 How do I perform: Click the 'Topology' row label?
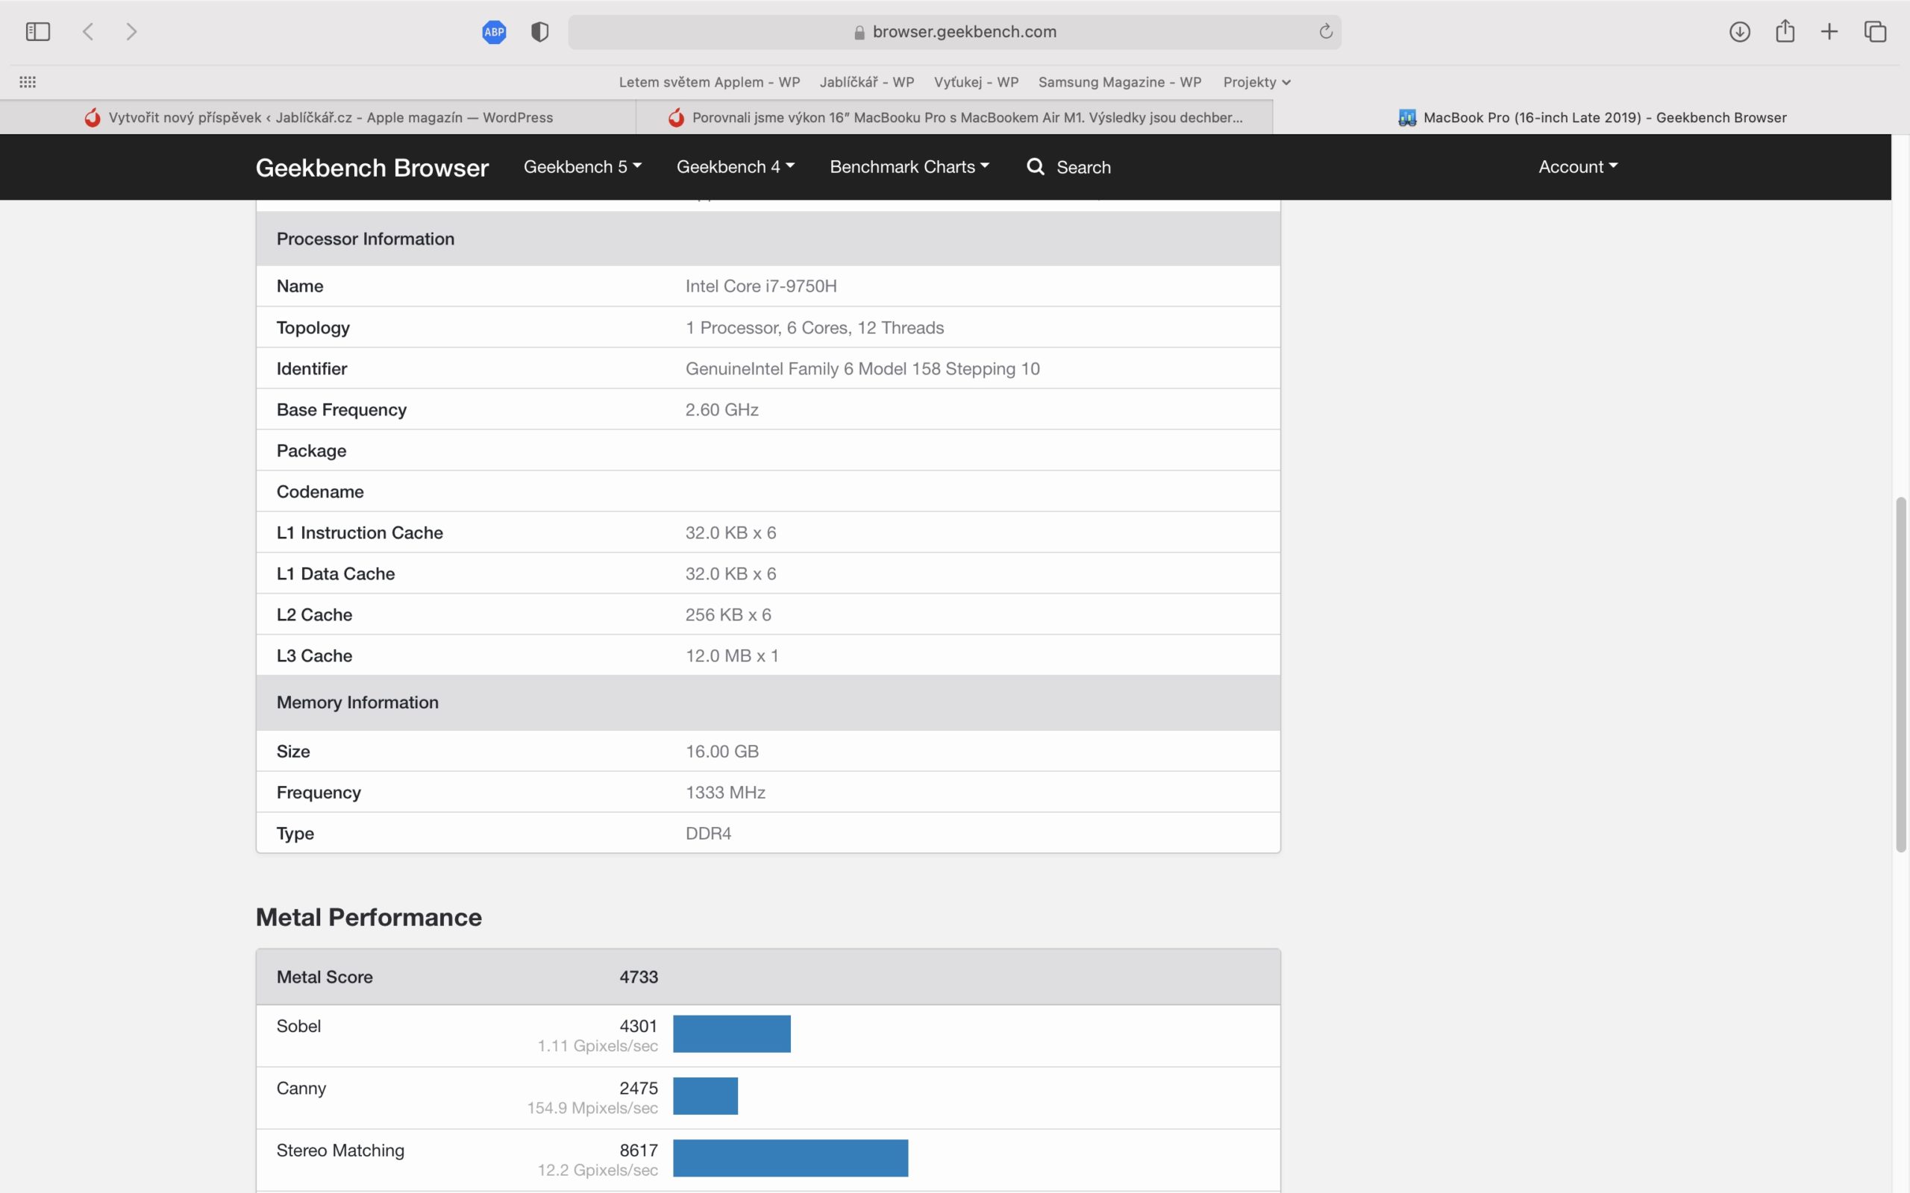[x=313, y=327]
